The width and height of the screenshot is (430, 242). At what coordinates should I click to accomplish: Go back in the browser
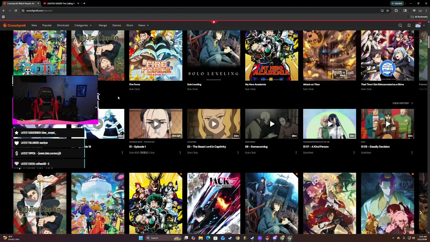pos(4,10)
